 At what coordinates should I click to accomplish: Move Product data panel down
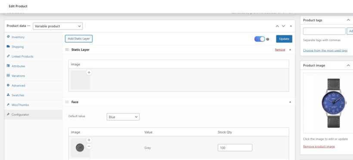[x=283, y=26]
